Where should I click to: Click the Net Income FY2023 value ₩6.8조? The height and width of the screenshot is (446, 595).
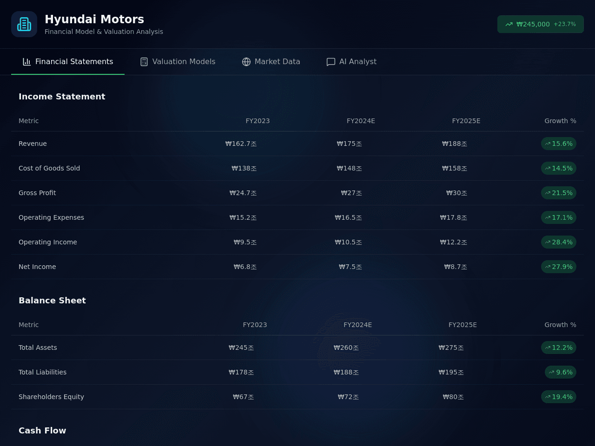click(245, 267)
